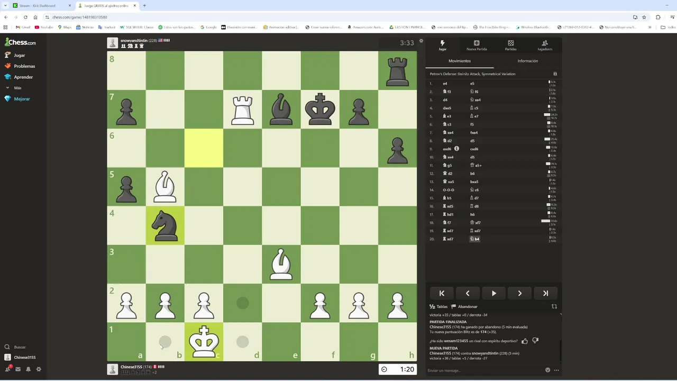Click info icon beside move exd6
The image size is (677, 381).
[x=456, y=149]
